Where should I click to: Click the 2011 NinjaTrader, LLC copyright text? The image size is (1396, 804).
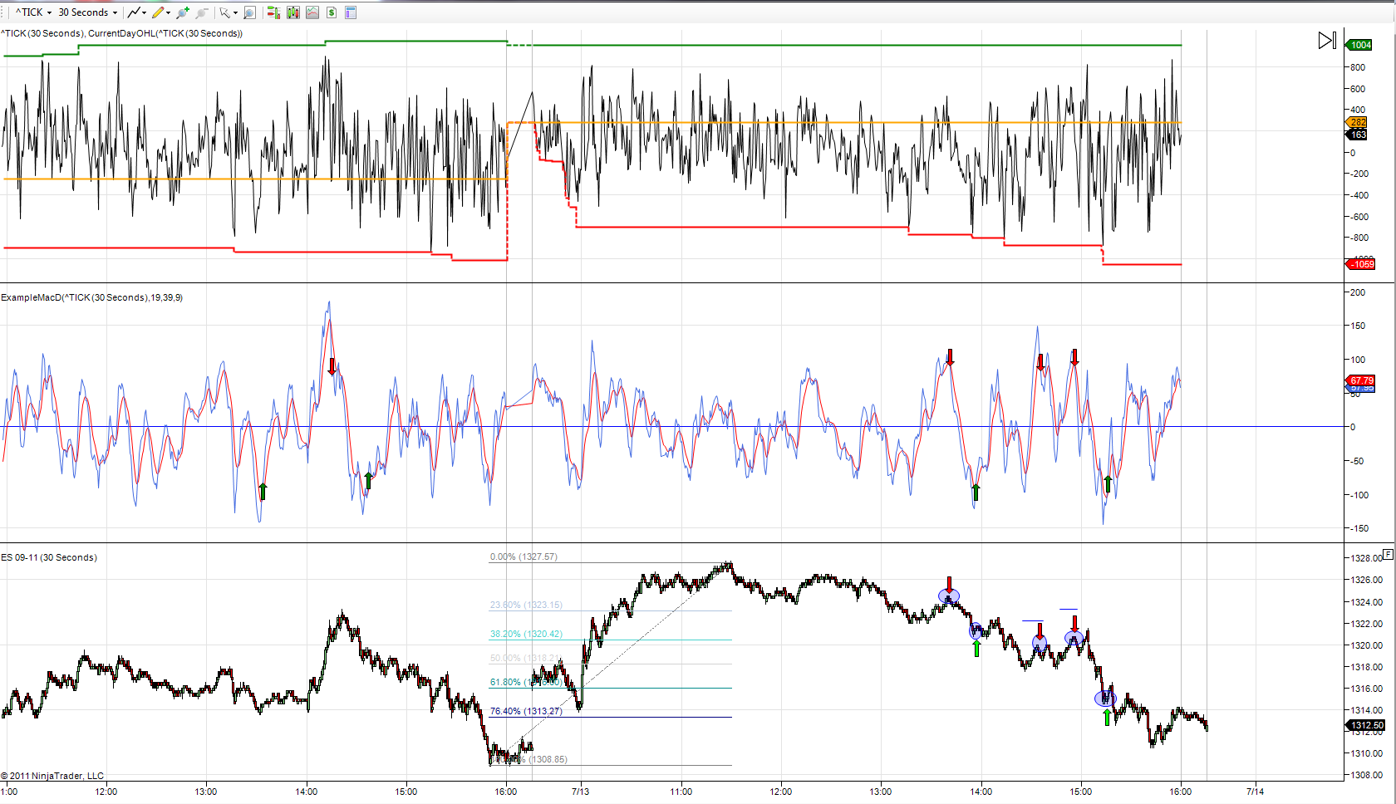point(52,776)
